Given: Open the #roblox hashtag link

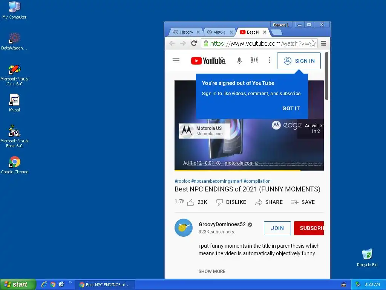Looking at the screenshot, I should (182, 181).
